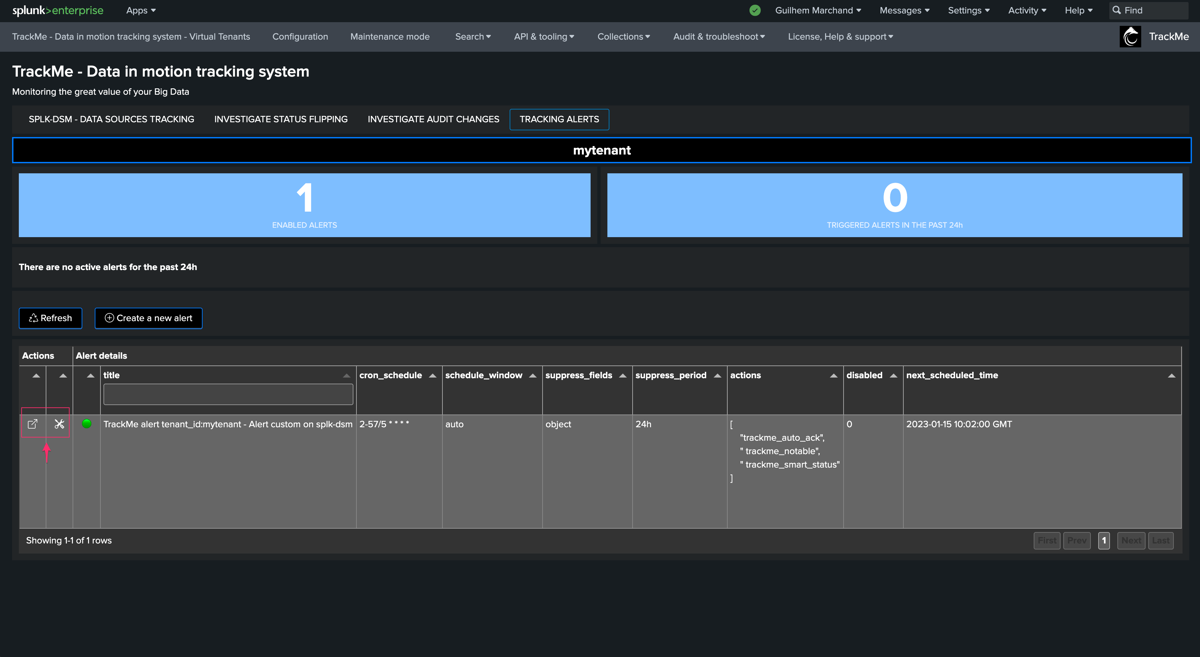Click the cron value '2-57/5 * * * *'
Screen dimensions: 1200x657
[x=384, y=424]
